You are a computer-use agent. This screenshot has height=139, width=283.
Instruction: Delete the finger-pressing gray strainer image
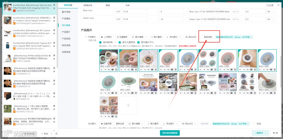pos(275,93)
